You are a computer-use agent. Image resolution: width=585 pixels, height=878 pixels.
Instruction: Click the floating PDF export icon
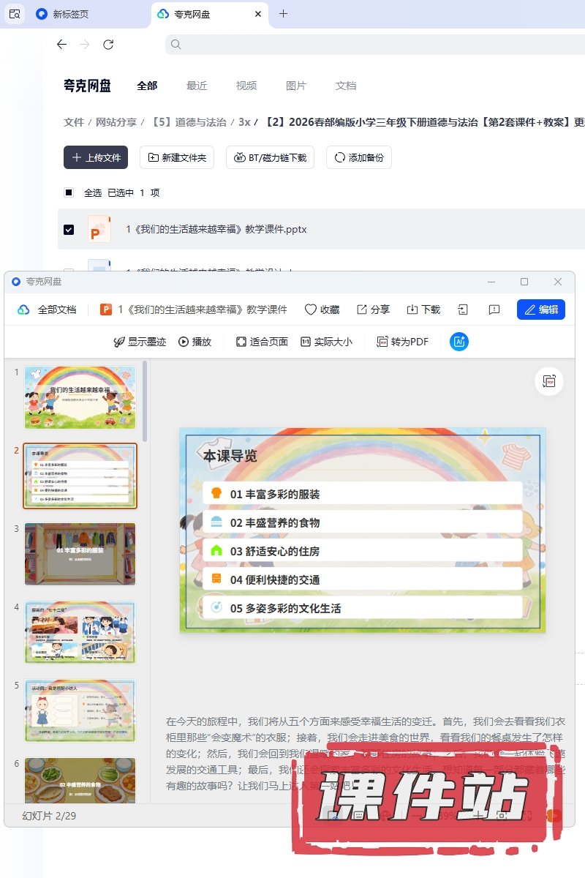(549, 381)
